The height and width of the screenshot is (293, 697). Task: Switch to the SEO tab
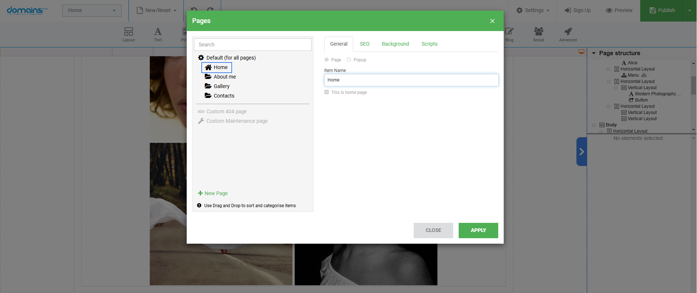(x=364, y=44)
